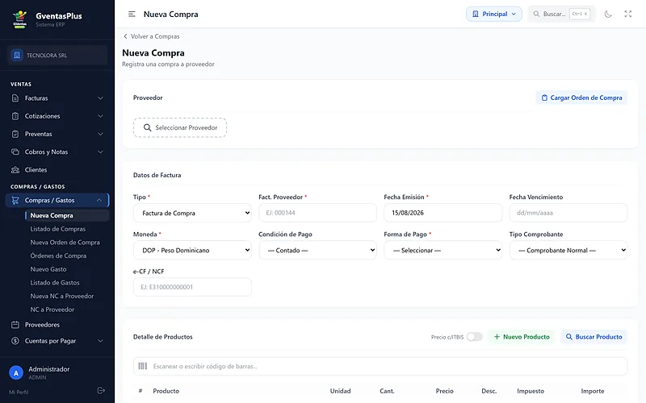Open the Mi Perfil link
The height and width of the screenshot is (403, 646).
pyautogui.click(x=19, y=392)
